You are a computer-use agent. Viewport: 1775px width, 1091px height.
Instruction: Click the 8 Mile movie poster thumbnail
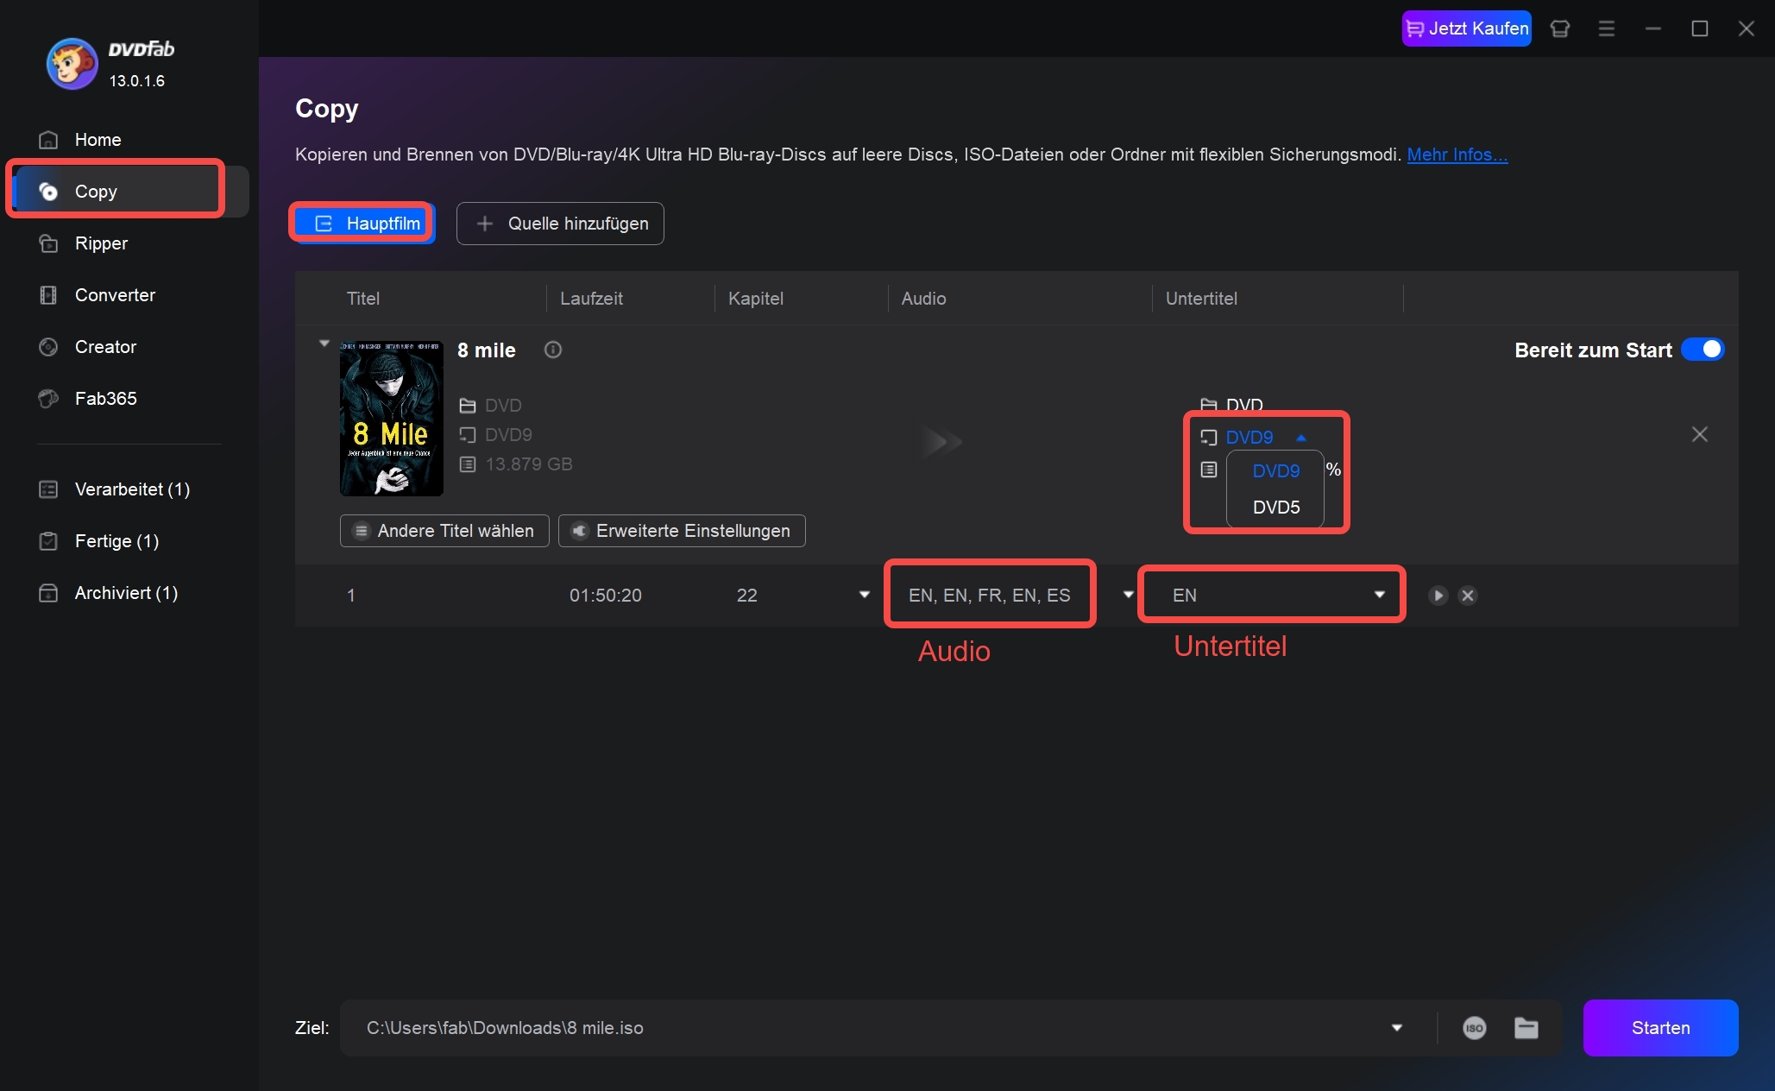(x=391, y=418)
